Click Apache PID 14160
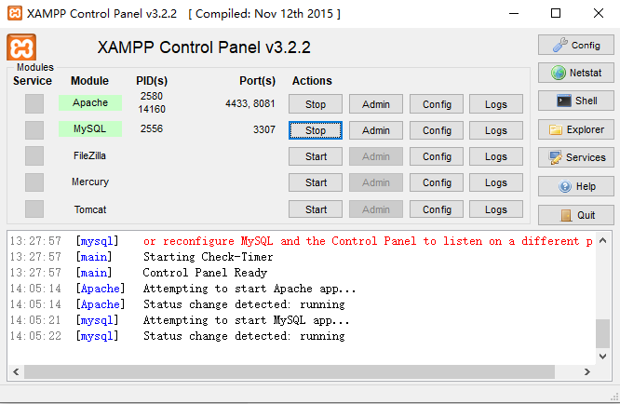This screenshot has height=404, width=620. tap(152, 109)
